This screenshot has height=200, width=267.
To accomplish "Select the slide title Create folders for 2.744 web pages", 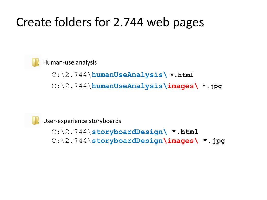I will pos(110,23).
